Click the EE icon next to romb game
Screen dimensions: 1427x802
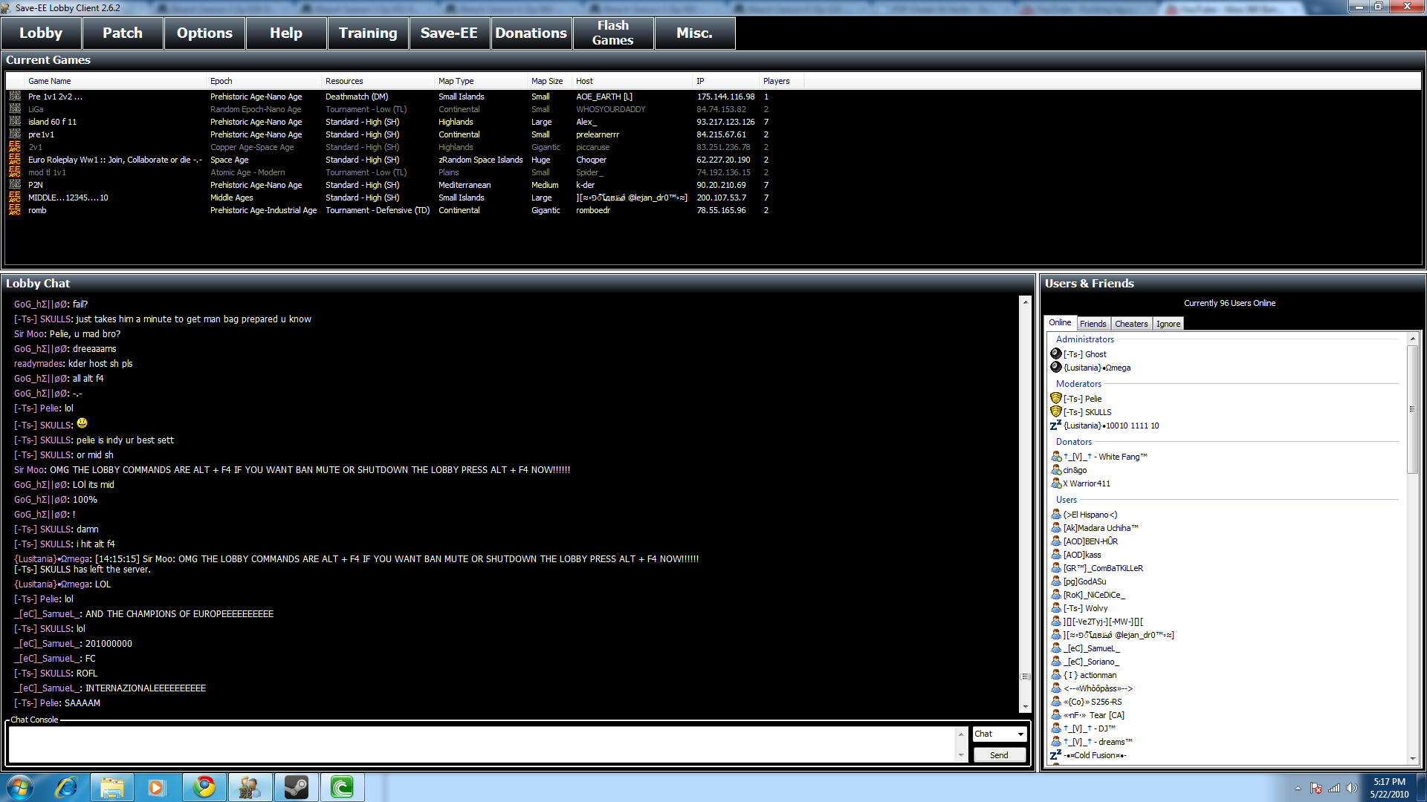(15, 210)
